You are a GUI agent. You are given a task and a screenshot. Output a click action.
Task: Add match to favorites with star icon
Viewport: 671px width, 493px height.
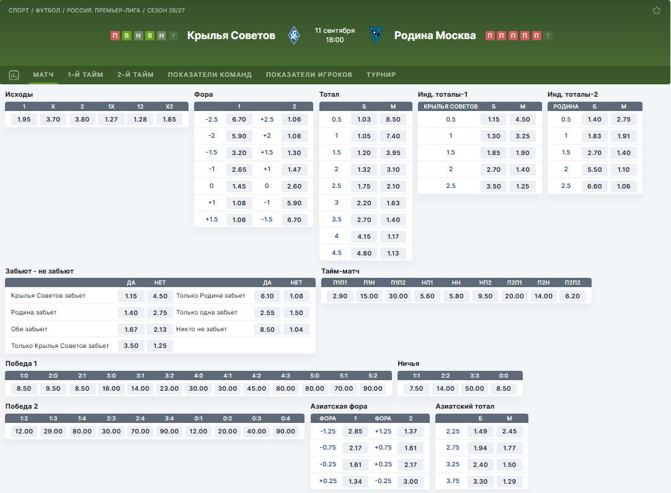point(657,11)
